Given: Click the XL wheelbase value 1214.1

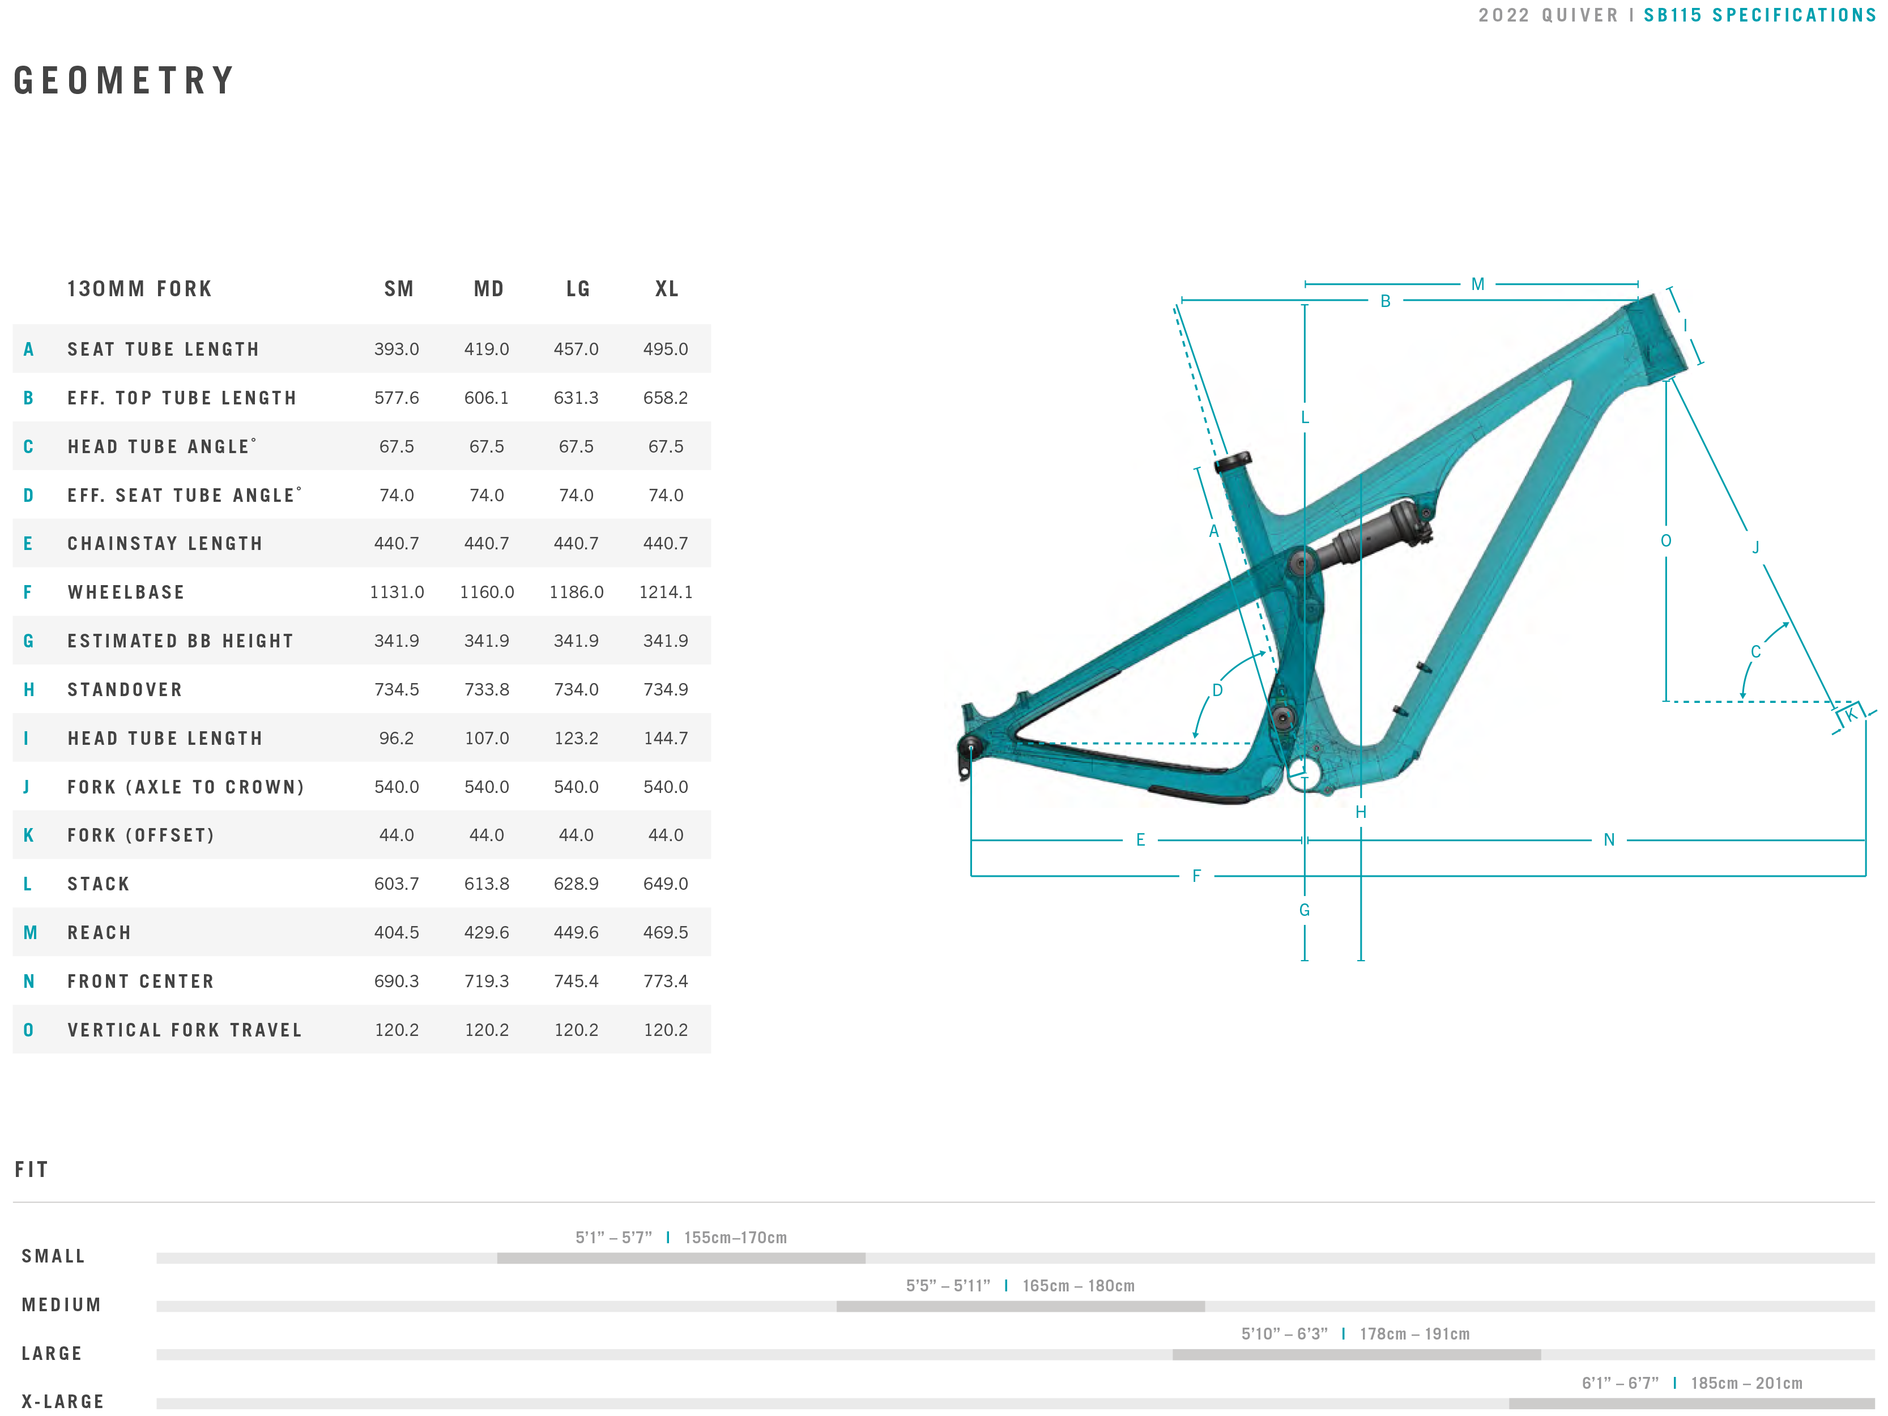Looking at the screenshot, I should coord(666,591).
